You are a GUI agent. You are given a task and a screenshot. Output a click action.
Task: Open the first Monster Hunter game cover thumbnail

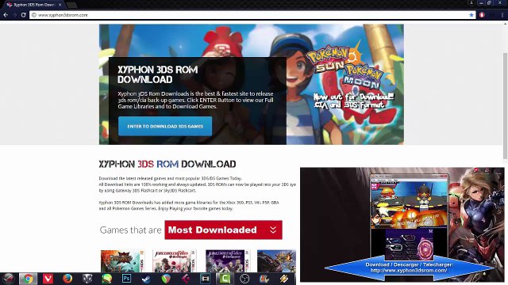click(x=122, y=261)
